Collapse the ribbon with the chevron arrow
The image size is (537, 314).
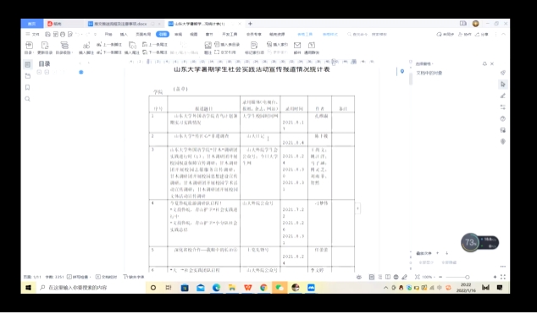click(x=503, y=34)
